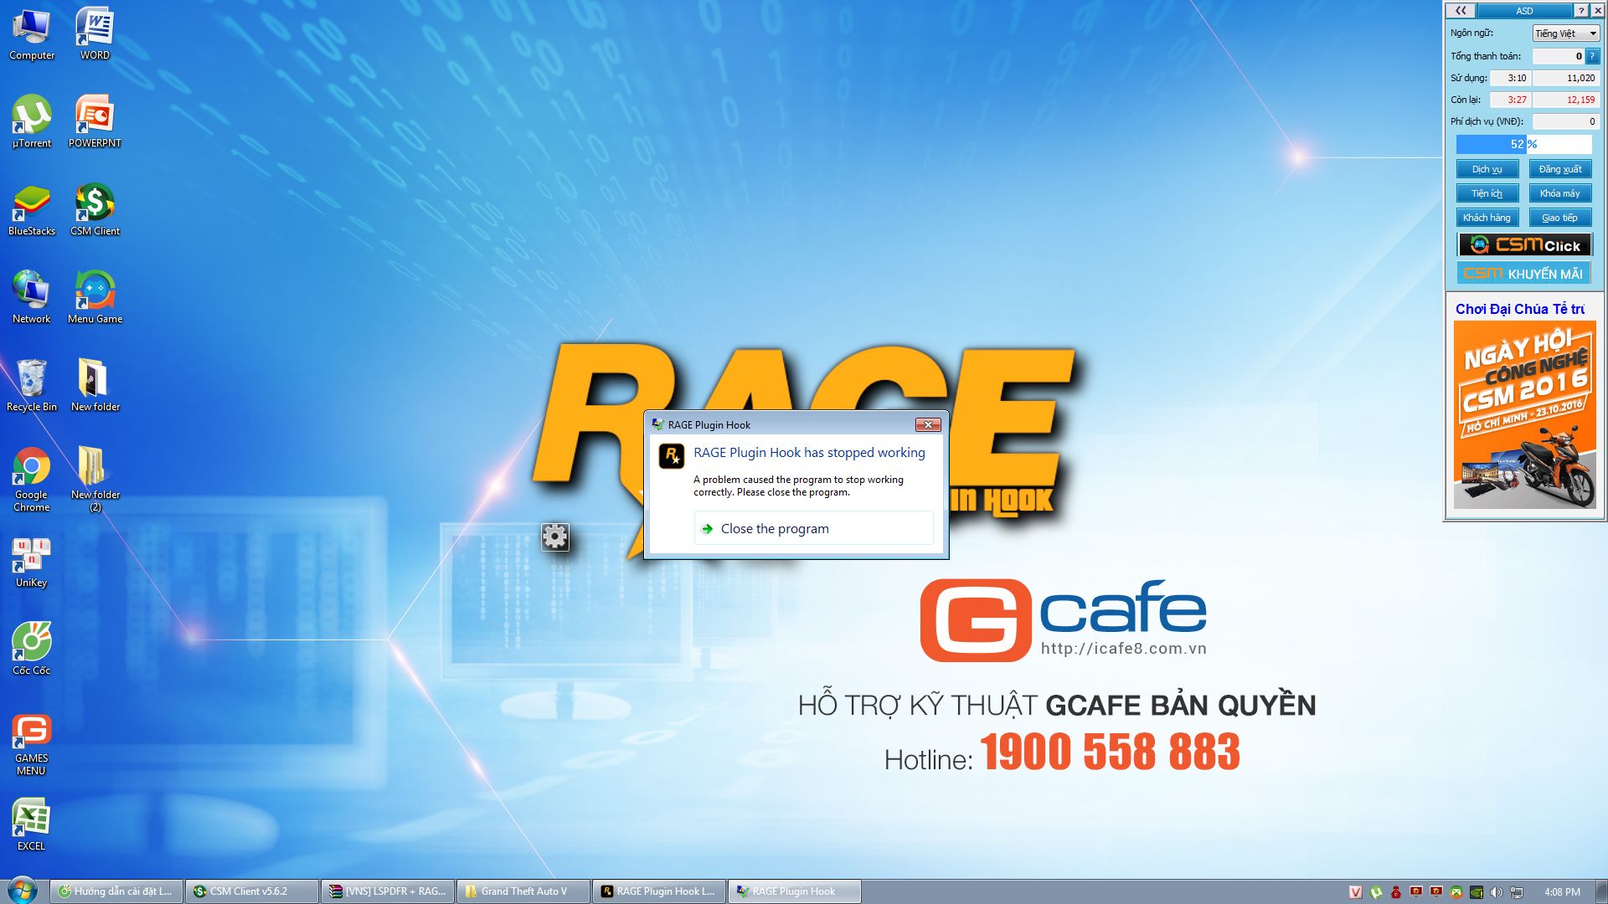This screenshot has height=904, width=1608.
Task: Click the gear icon on desktop
Action: click(554, 537)
